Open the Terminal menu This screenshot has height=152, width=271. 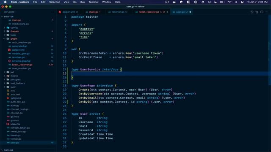point(94,2)
